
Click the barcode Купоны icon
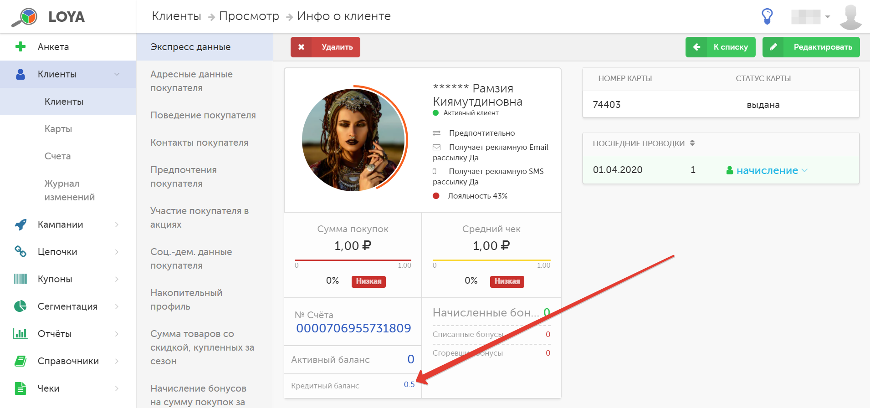20,279
